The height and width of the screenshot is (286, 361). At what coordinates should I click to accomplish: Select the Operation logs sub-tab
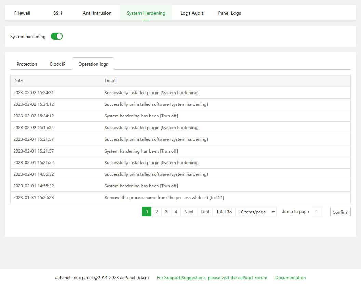point(93,64)
